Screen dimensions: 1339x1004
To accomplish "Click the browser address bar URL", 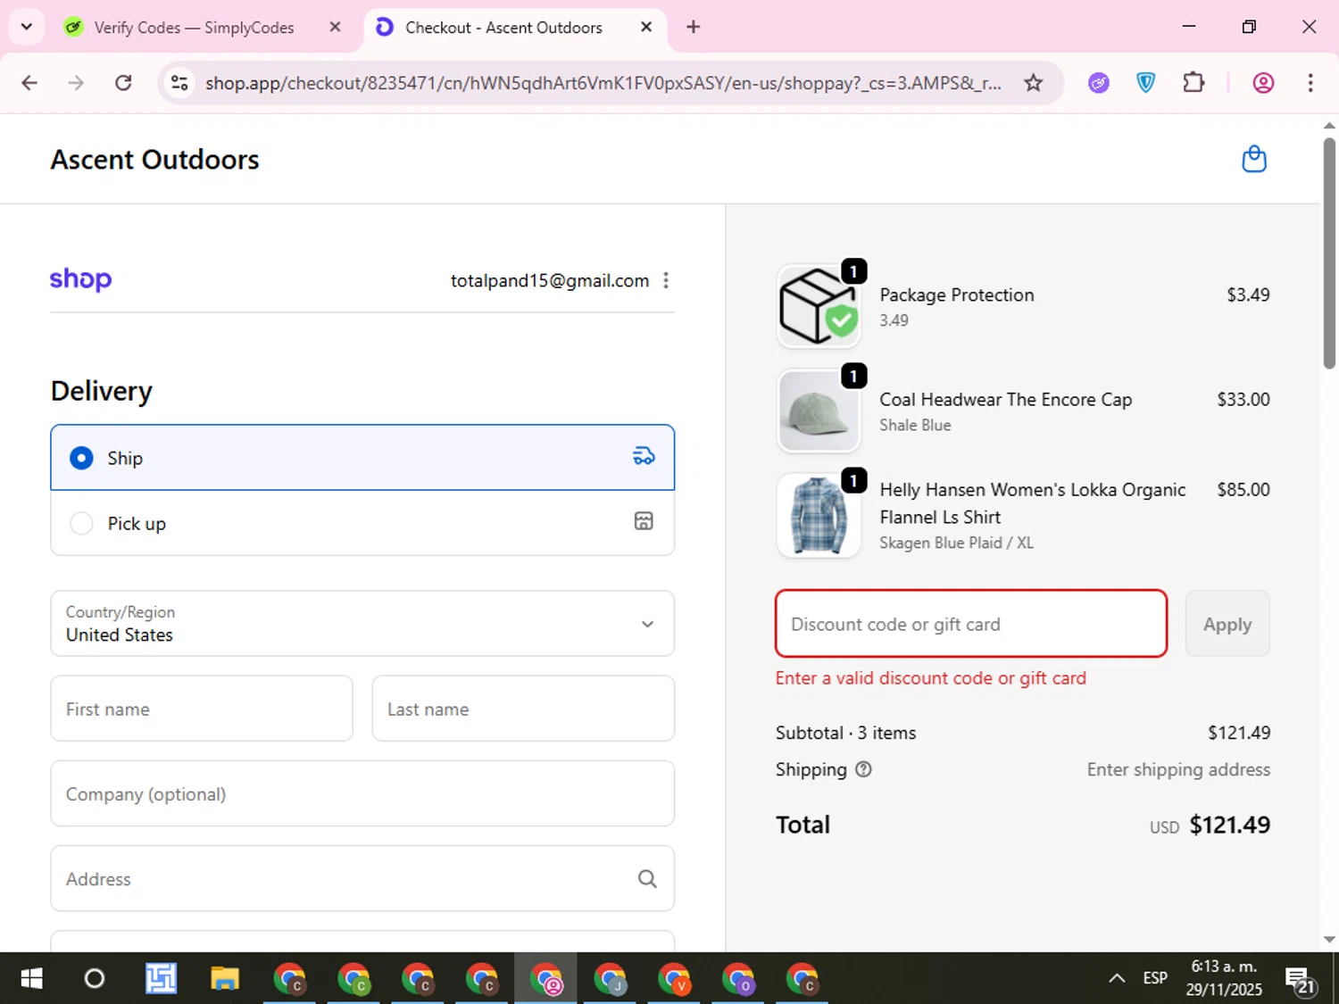I will click(603, 83).
